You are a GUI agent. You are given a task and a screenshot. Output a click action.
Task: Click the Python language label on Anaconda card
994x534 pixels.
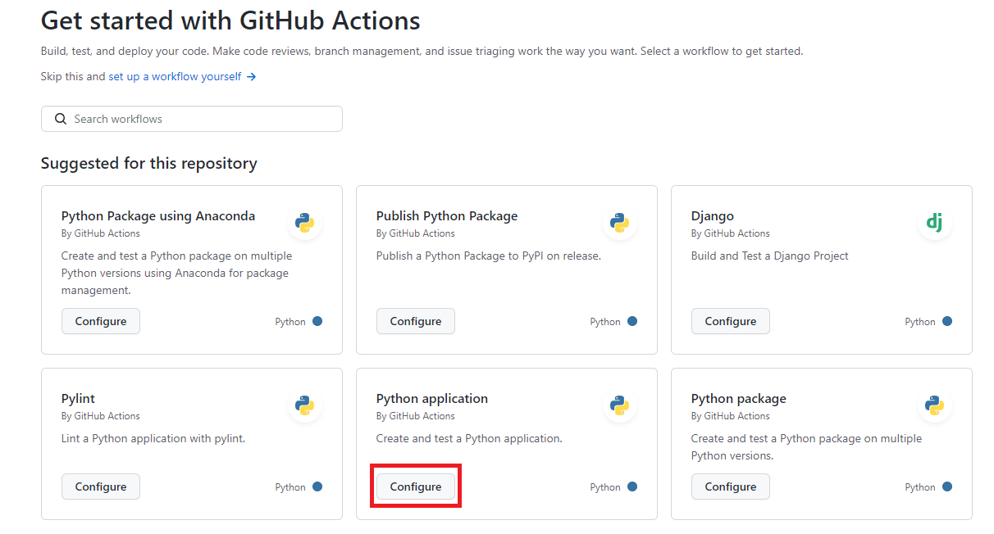pos(290,322)
